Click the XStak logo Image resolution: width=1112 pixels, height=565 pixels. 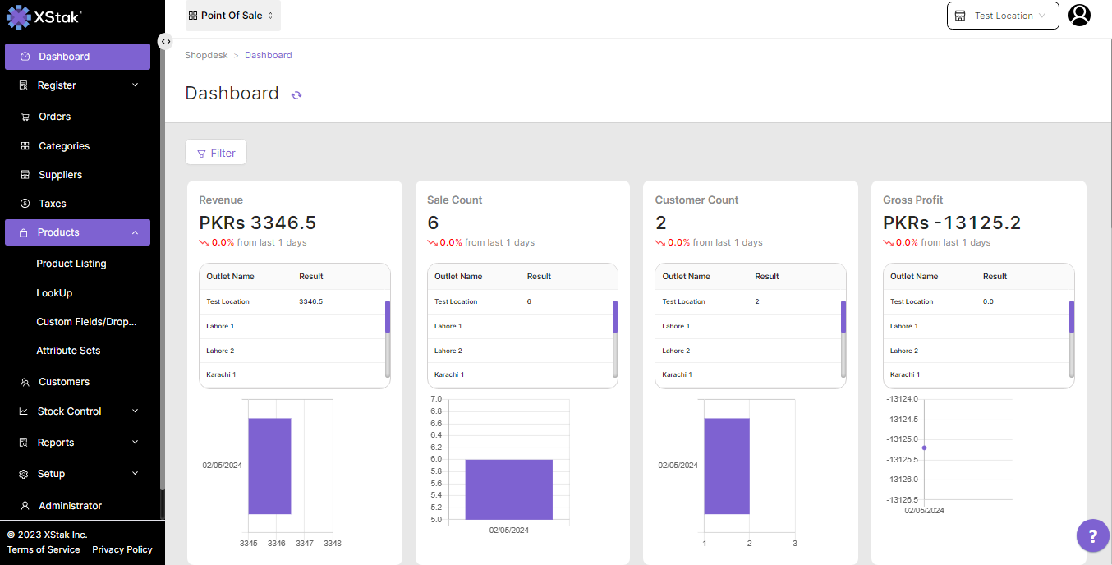tap(44, 16)
